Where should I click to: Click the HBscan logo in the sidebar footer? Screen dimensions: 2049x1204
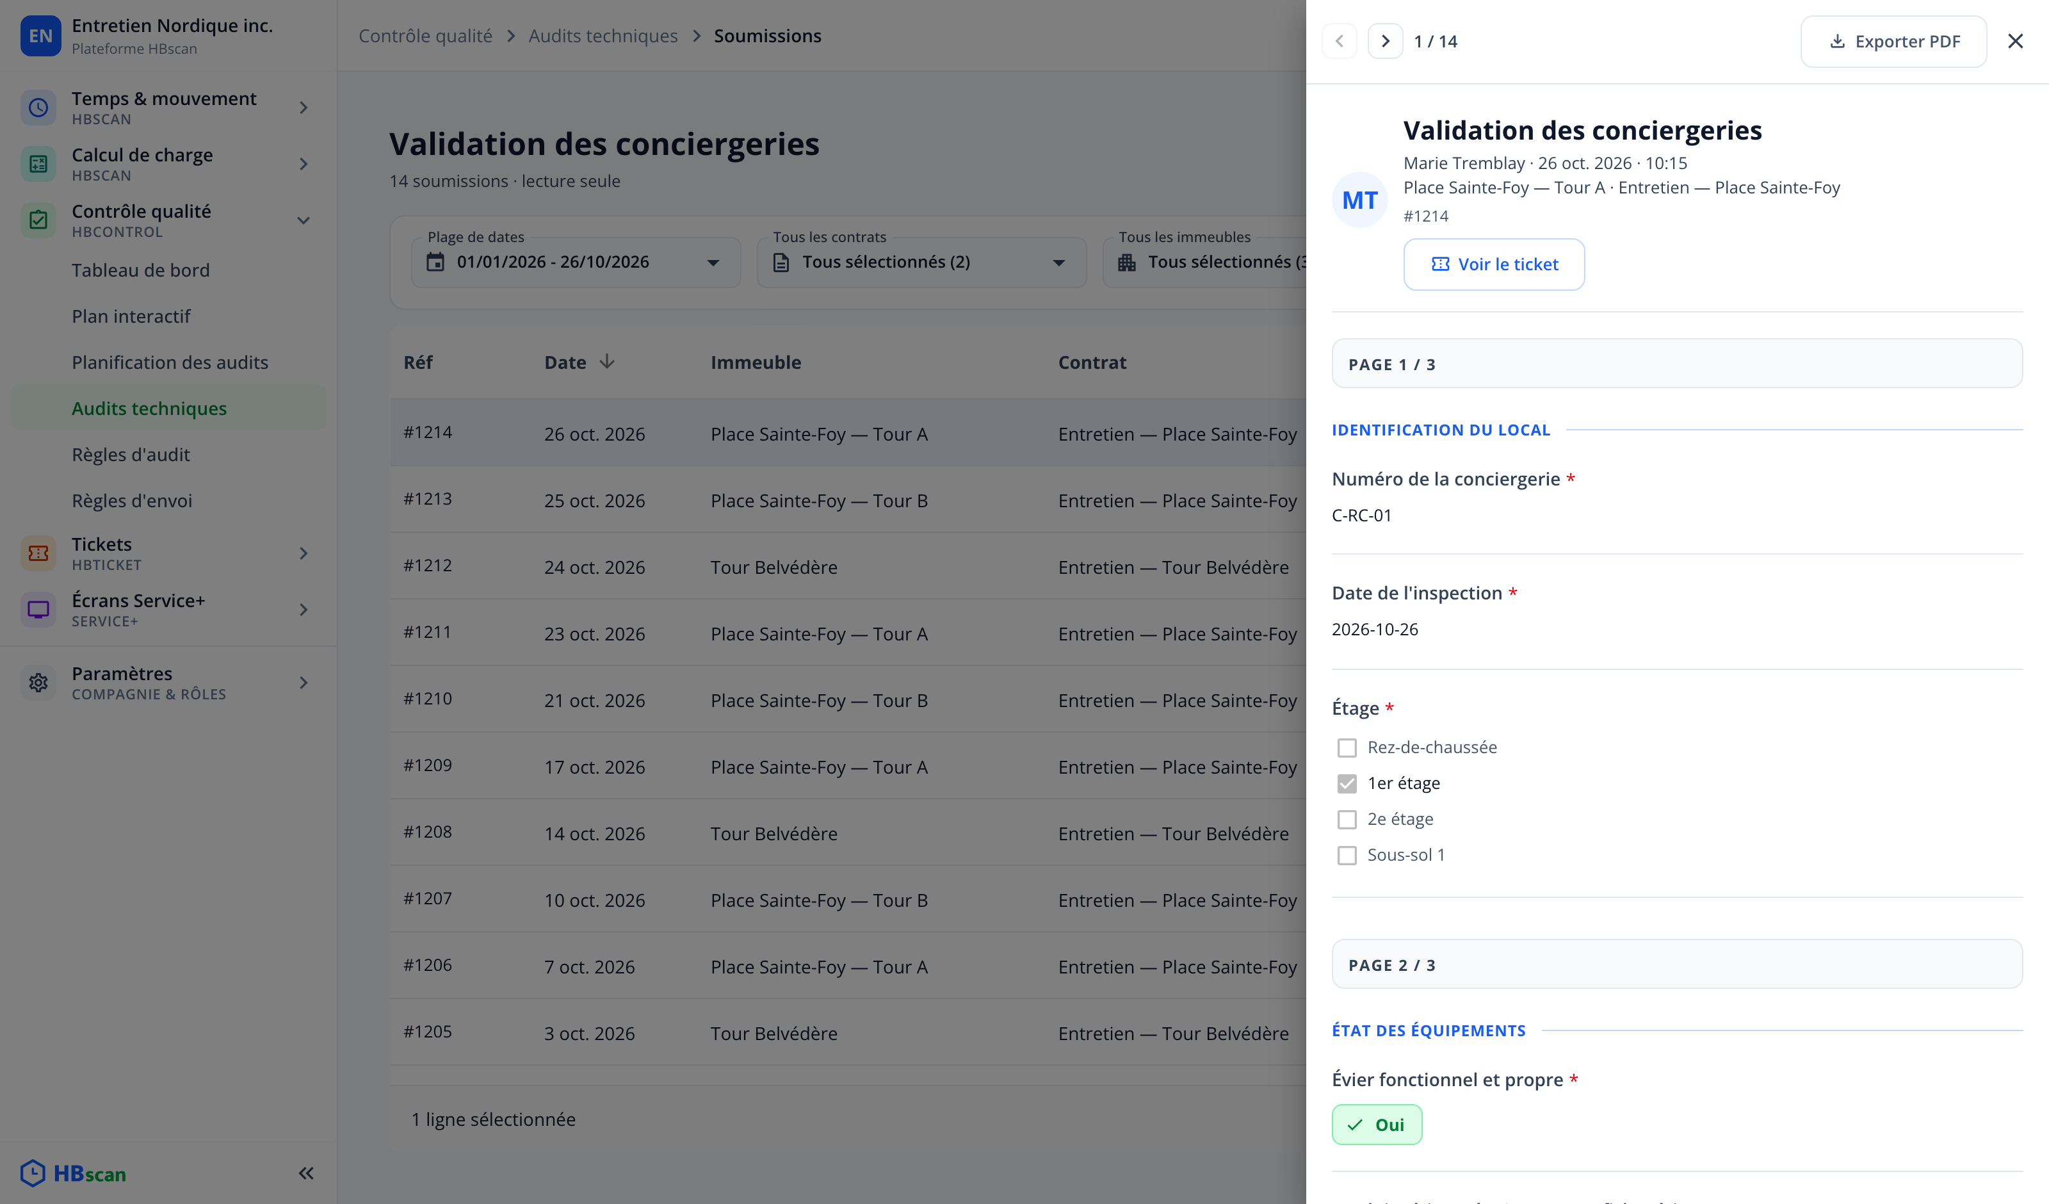pyautogui.click(x=73, y=1173)
